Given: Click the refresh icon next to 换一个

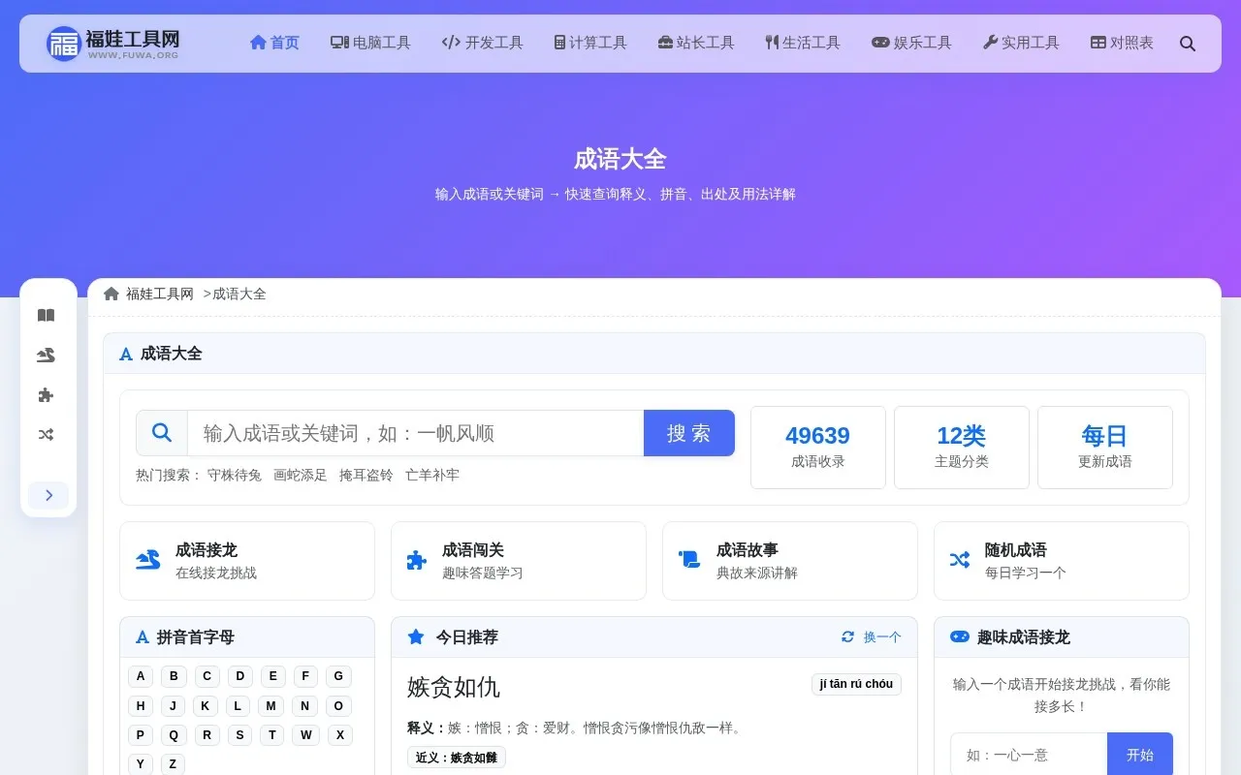Looking at the screenshot, I should (848, 636).
